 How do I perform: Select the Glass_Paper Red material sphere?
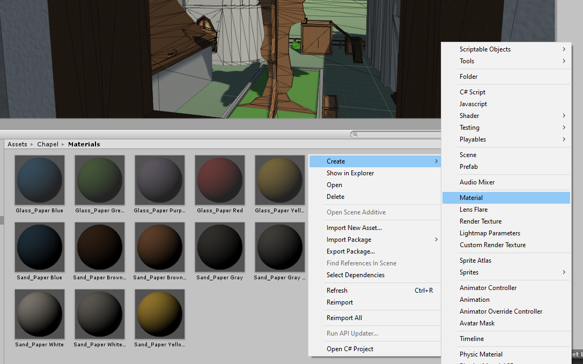[x=220, y=180]
